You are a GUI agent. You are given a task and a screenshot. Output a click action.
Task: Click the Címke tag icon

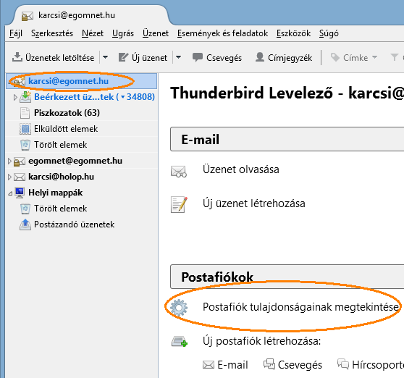[x=335, y=57]
